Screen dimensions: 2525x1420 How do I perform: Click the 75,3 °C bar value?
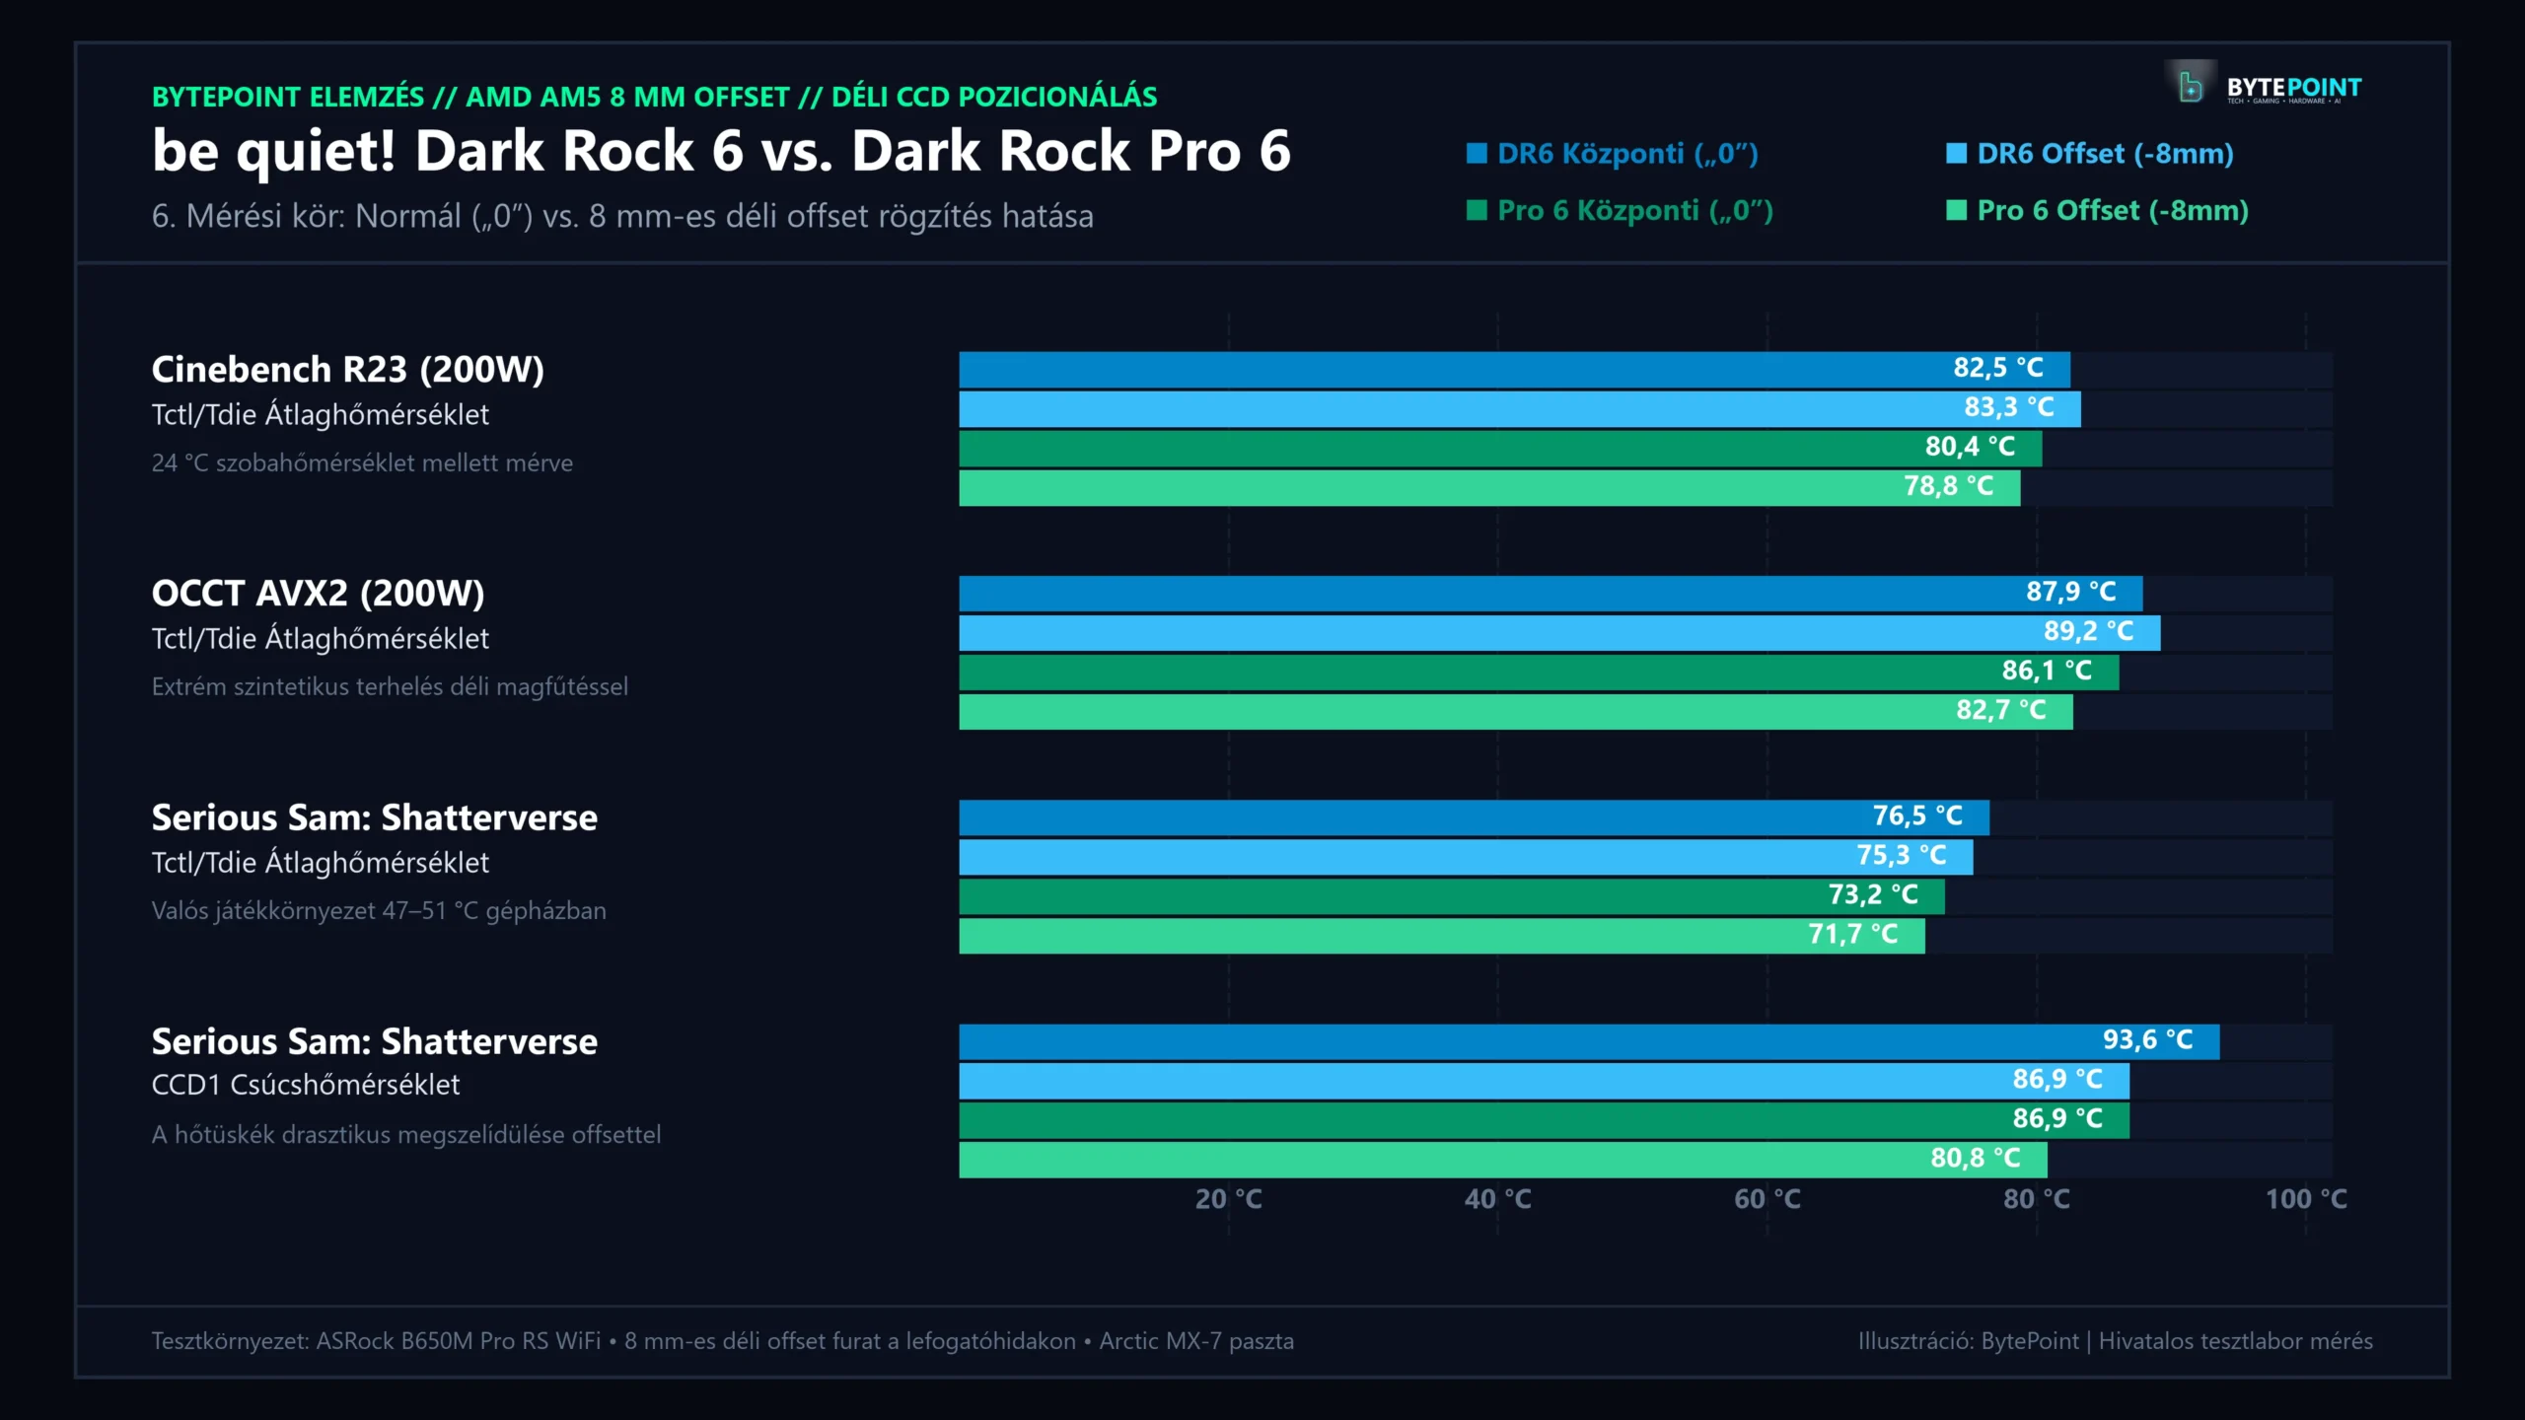coord(1902,855)
